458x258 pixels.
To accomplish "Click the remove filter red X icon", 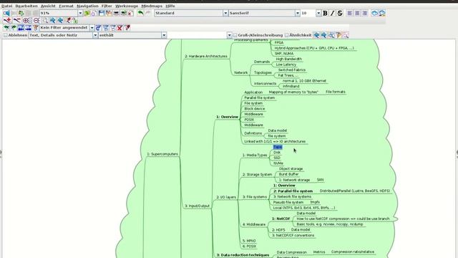I will pyautogui.click(x=120, y=28).
